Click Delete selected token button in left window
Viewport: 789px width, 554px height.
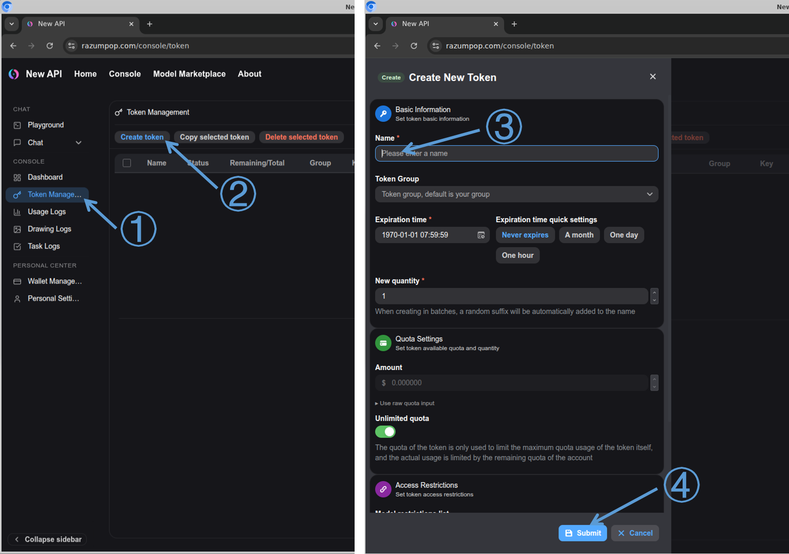[301, 137]
